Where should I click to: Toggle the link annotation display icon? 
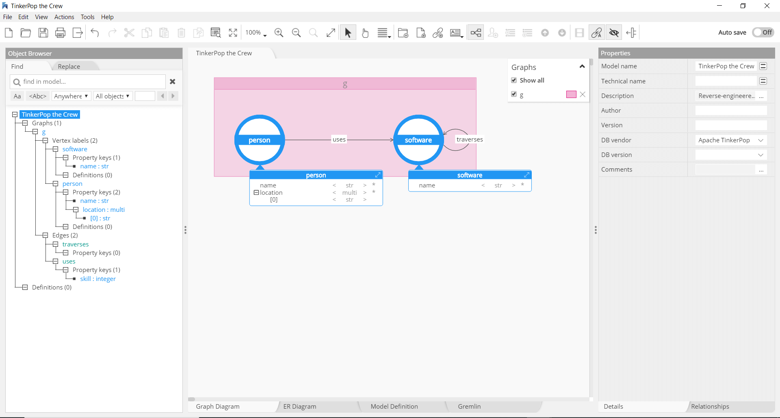[x=597, y=33]
